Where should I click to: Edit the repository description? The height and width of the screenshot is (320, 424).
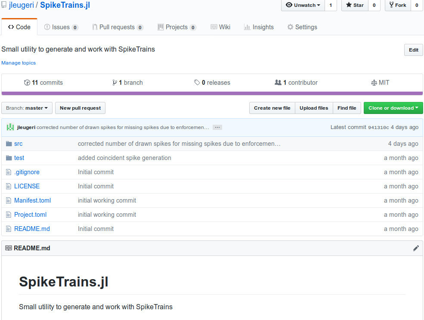click(414, 50)
